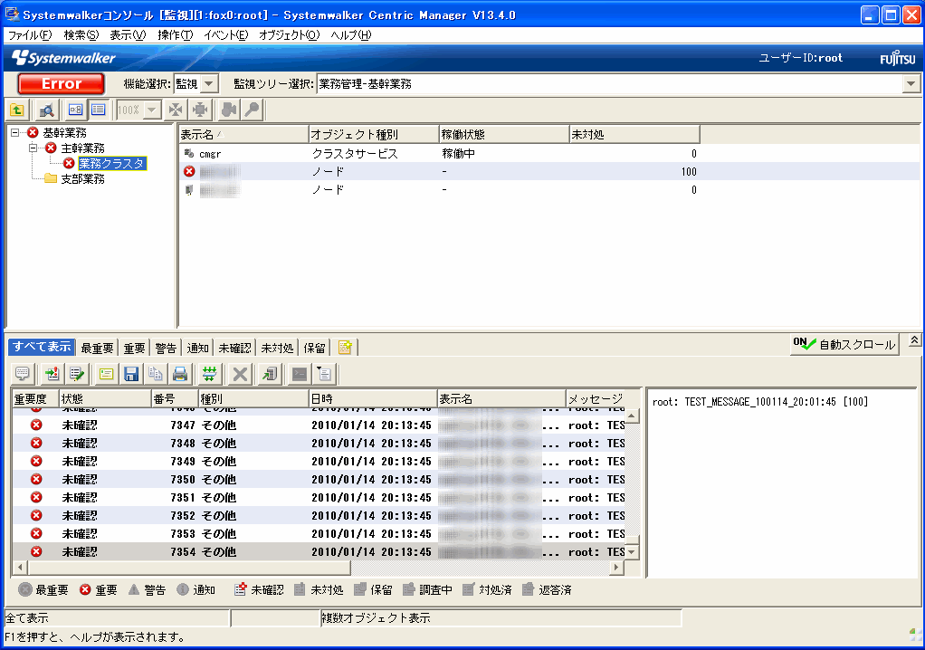Sort object list by 表示名 column header

pyautogui.click(x=243, y=135)
